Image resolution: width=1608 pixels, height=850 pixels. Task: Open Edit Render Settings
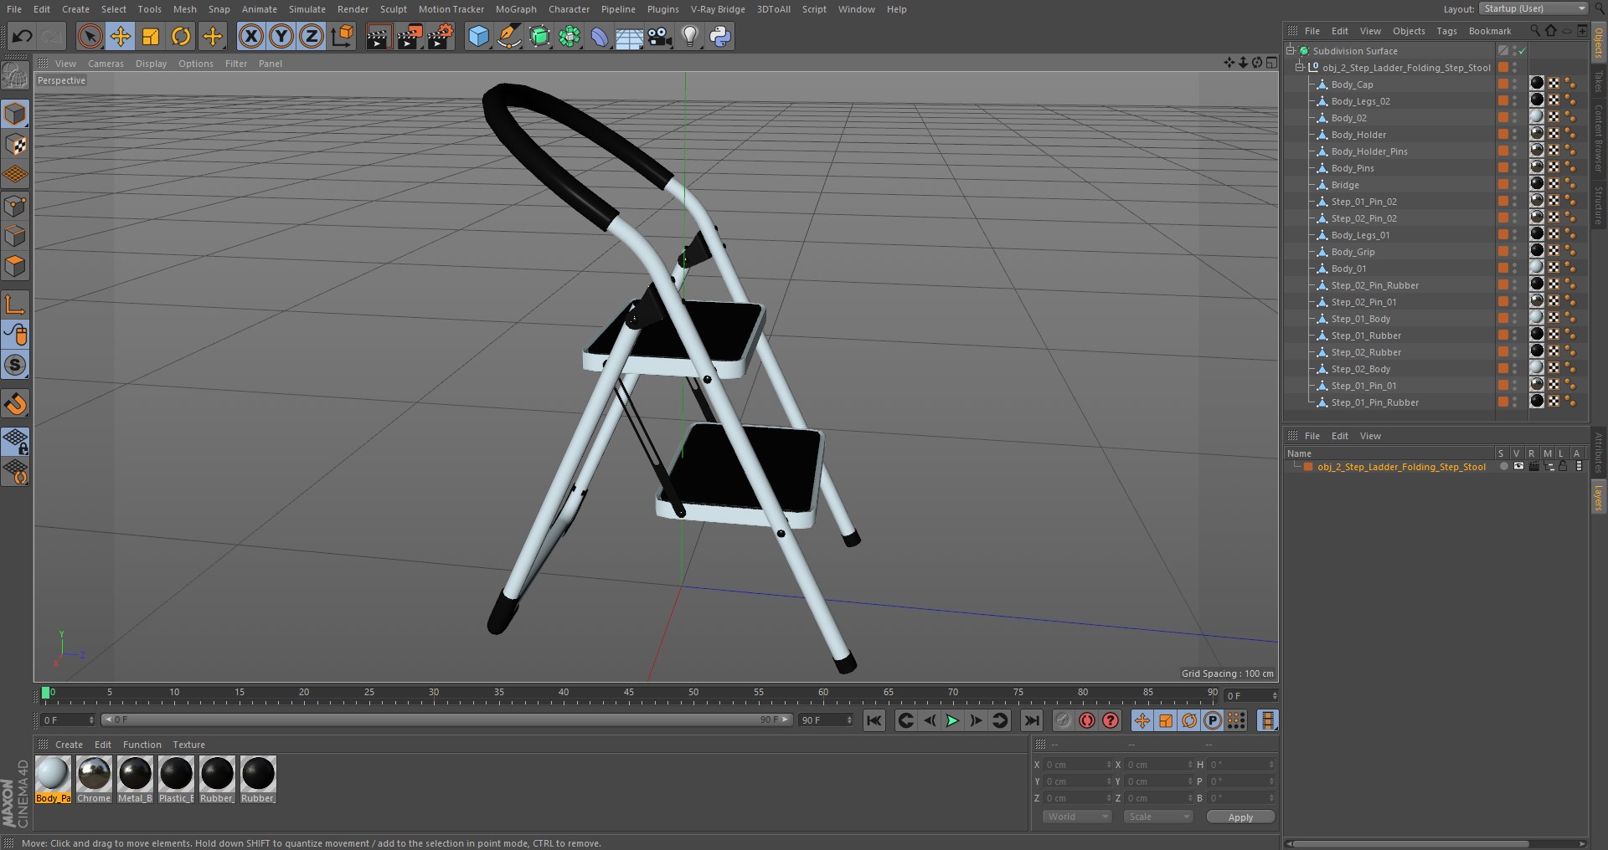tap(440, 36)
